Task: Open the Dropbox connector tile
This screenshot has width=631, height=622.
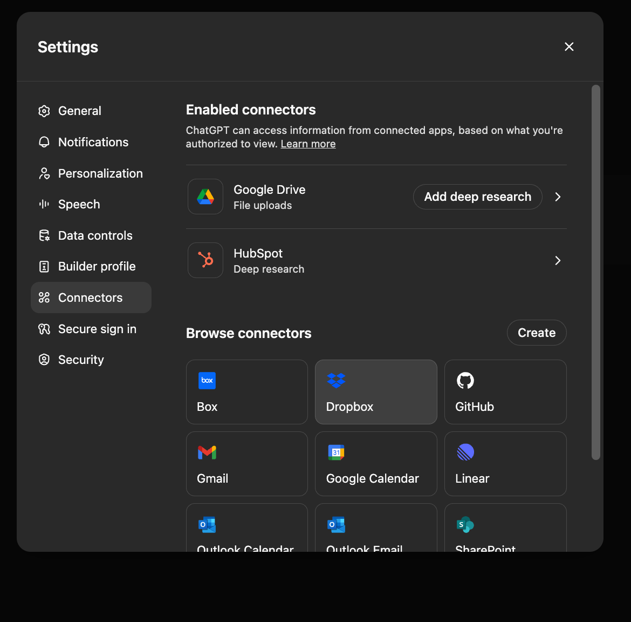Action: [376, 392]
